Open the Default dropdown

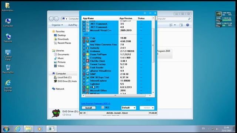(x=128, y=108)
